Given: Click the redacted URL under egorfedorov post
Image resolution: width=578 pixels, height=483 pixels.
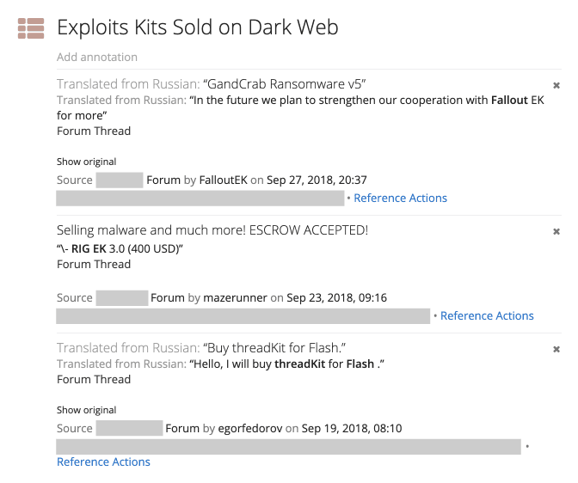Looking at the screenshot, I should [288, 447].
